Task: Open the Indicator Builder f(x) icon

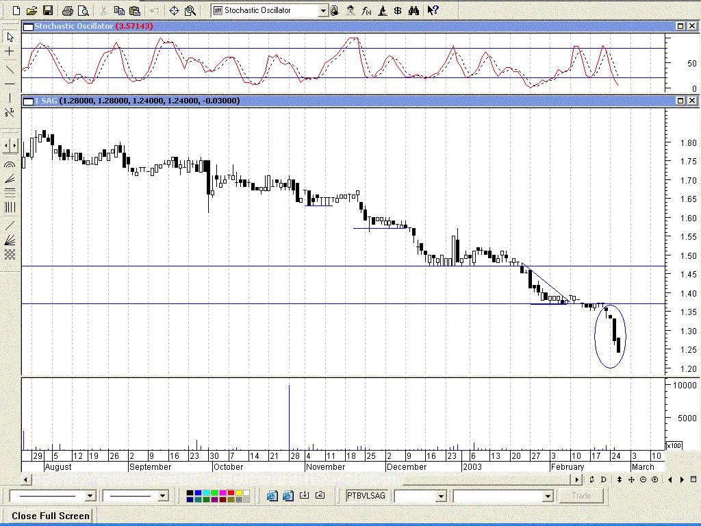Action: click(366, 10)
